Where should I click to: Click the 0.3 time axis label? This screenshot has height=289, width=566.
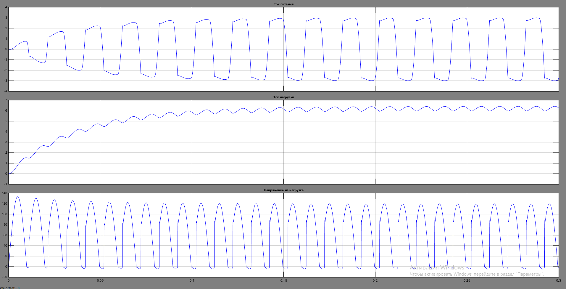point(558,280)
